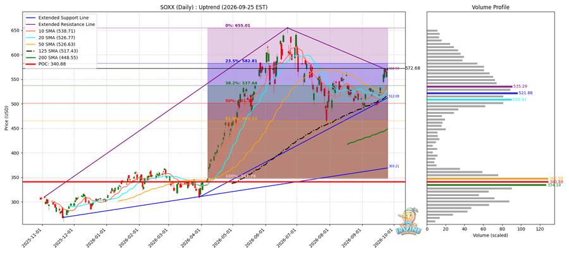Click the 'Volume (scaled)' axis label

(490, 235)
